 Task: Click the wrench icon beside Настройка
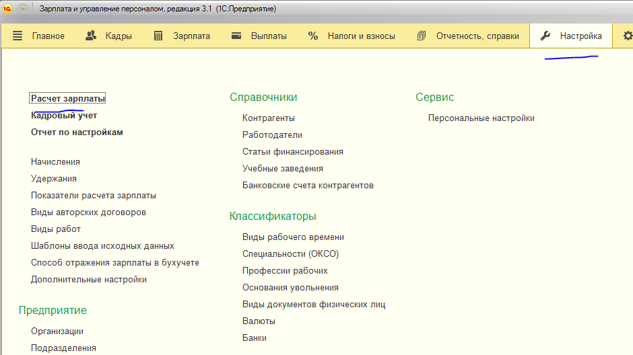click(545, 36)
